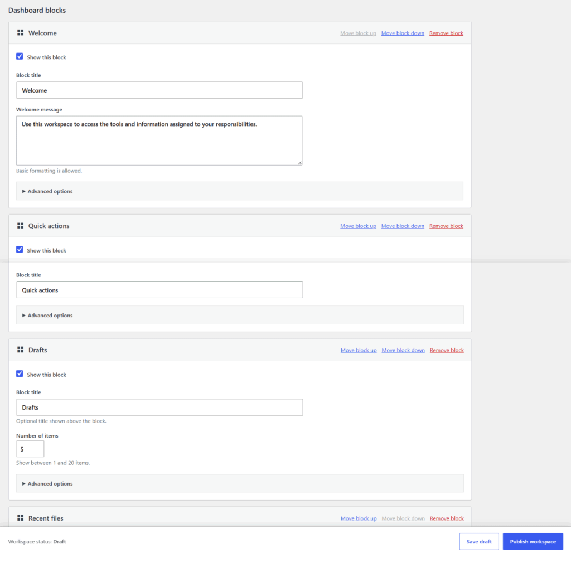The height and width of the screenshot is (563, 571).
Task: Click Optional title shown above the block hint
Action: point(61,421)
